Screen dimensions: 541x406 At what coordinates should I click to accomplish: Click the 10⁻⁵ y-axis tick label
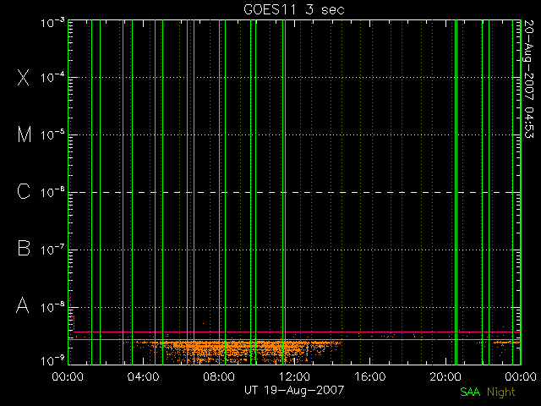tap(52, 134)
